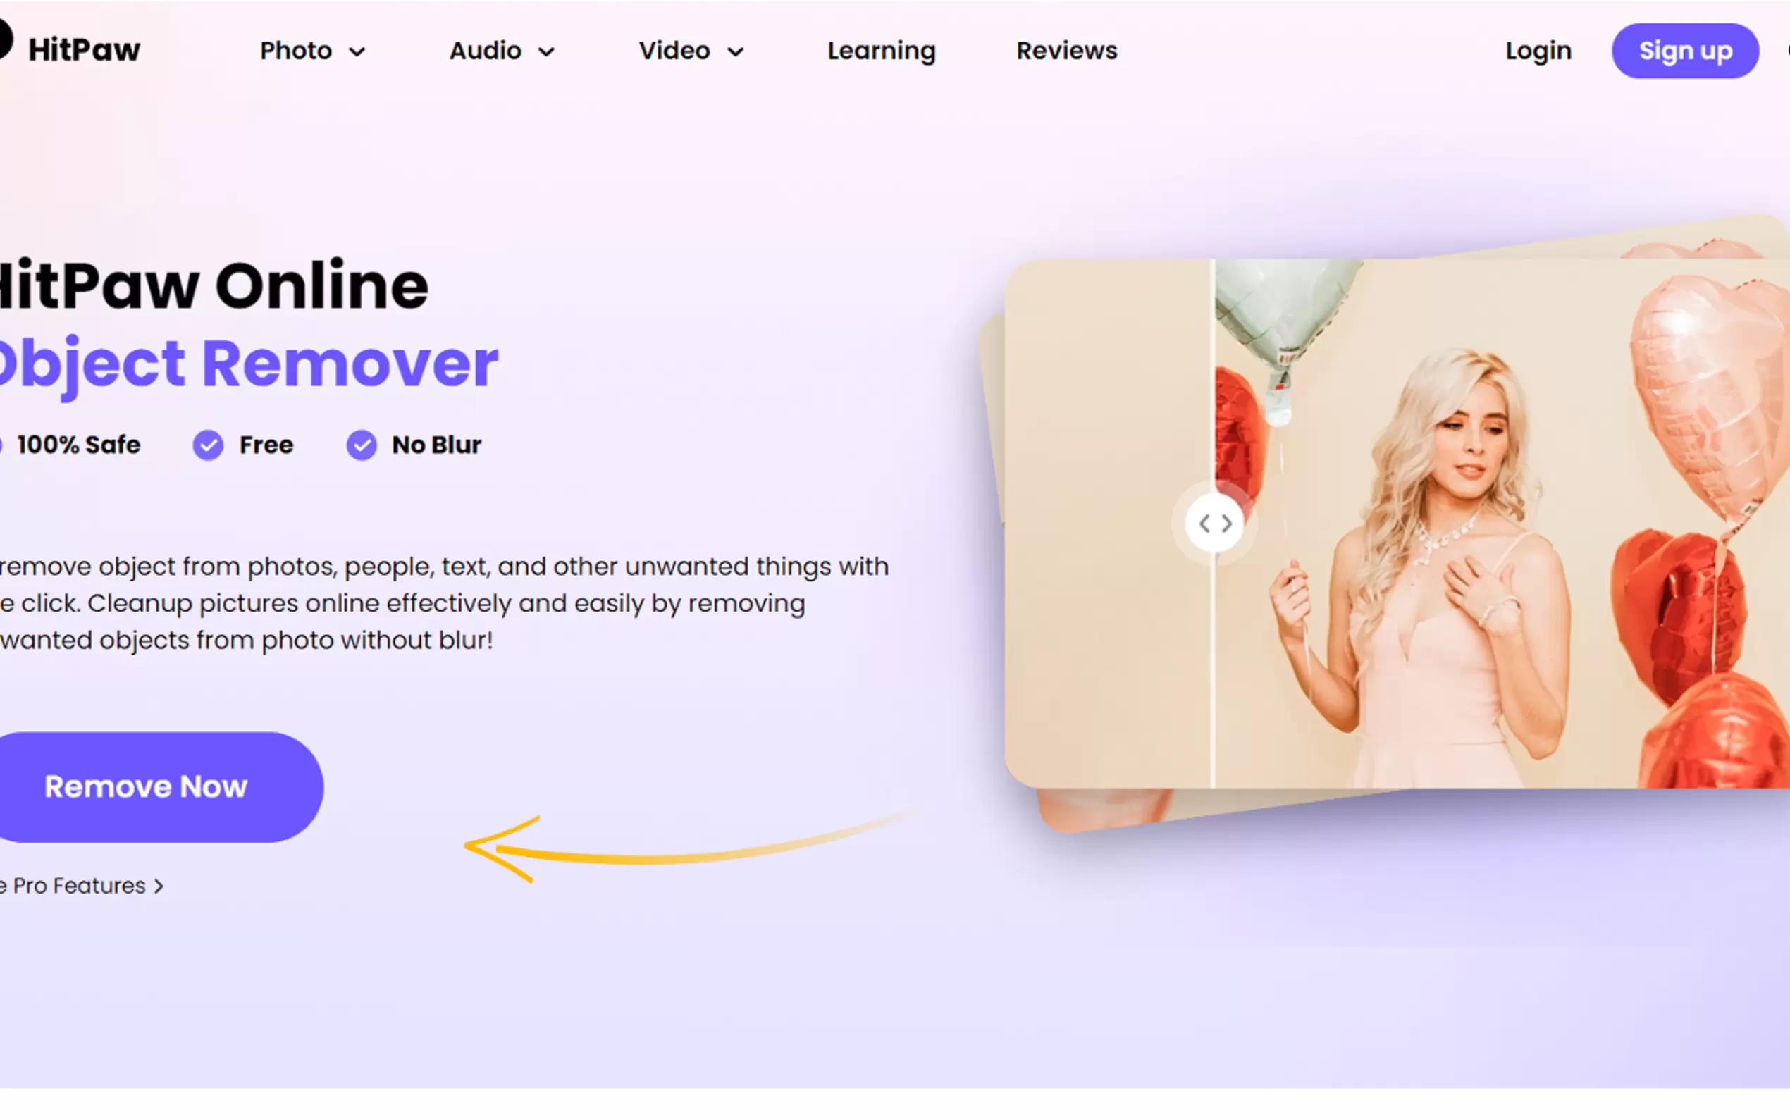This screenshot has width=1790, height=1119.
Task: Open the Learning menu item
Action: (882, 51)
